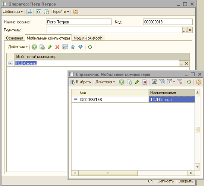Move the row down with blue arrow

81,47
